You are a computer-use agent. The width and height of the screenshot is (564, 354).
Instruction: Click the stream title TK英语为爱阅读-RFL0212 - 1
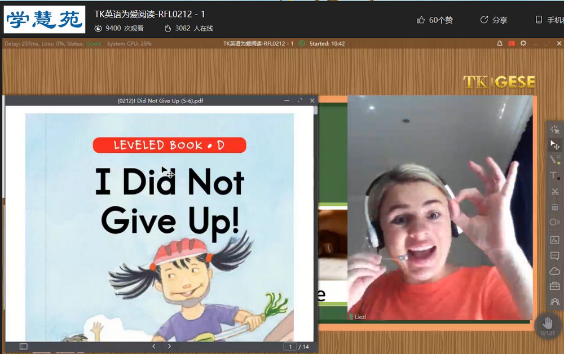click(149, 14)
